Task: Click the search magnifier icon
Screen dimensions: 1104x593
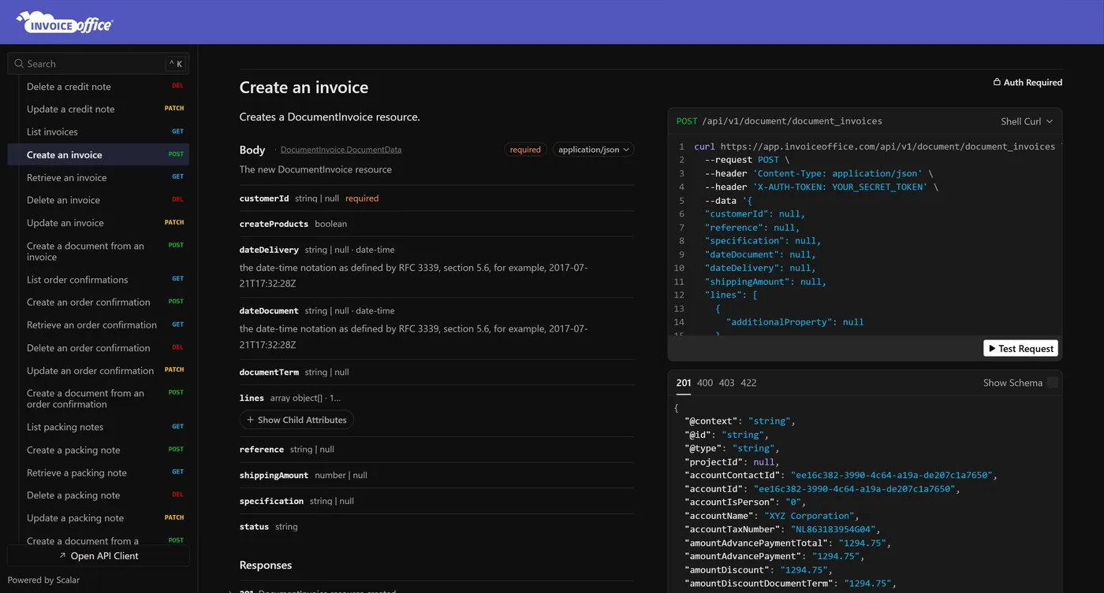Action: tap(19, 64)
